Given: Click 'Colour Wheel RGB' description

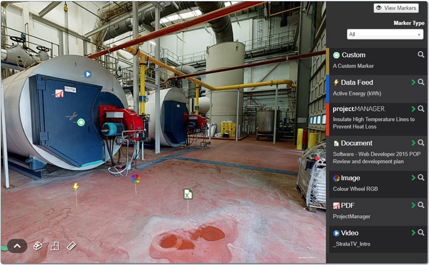Looking at the screenshot, I should pyautogui.click(x=355, y=189).
